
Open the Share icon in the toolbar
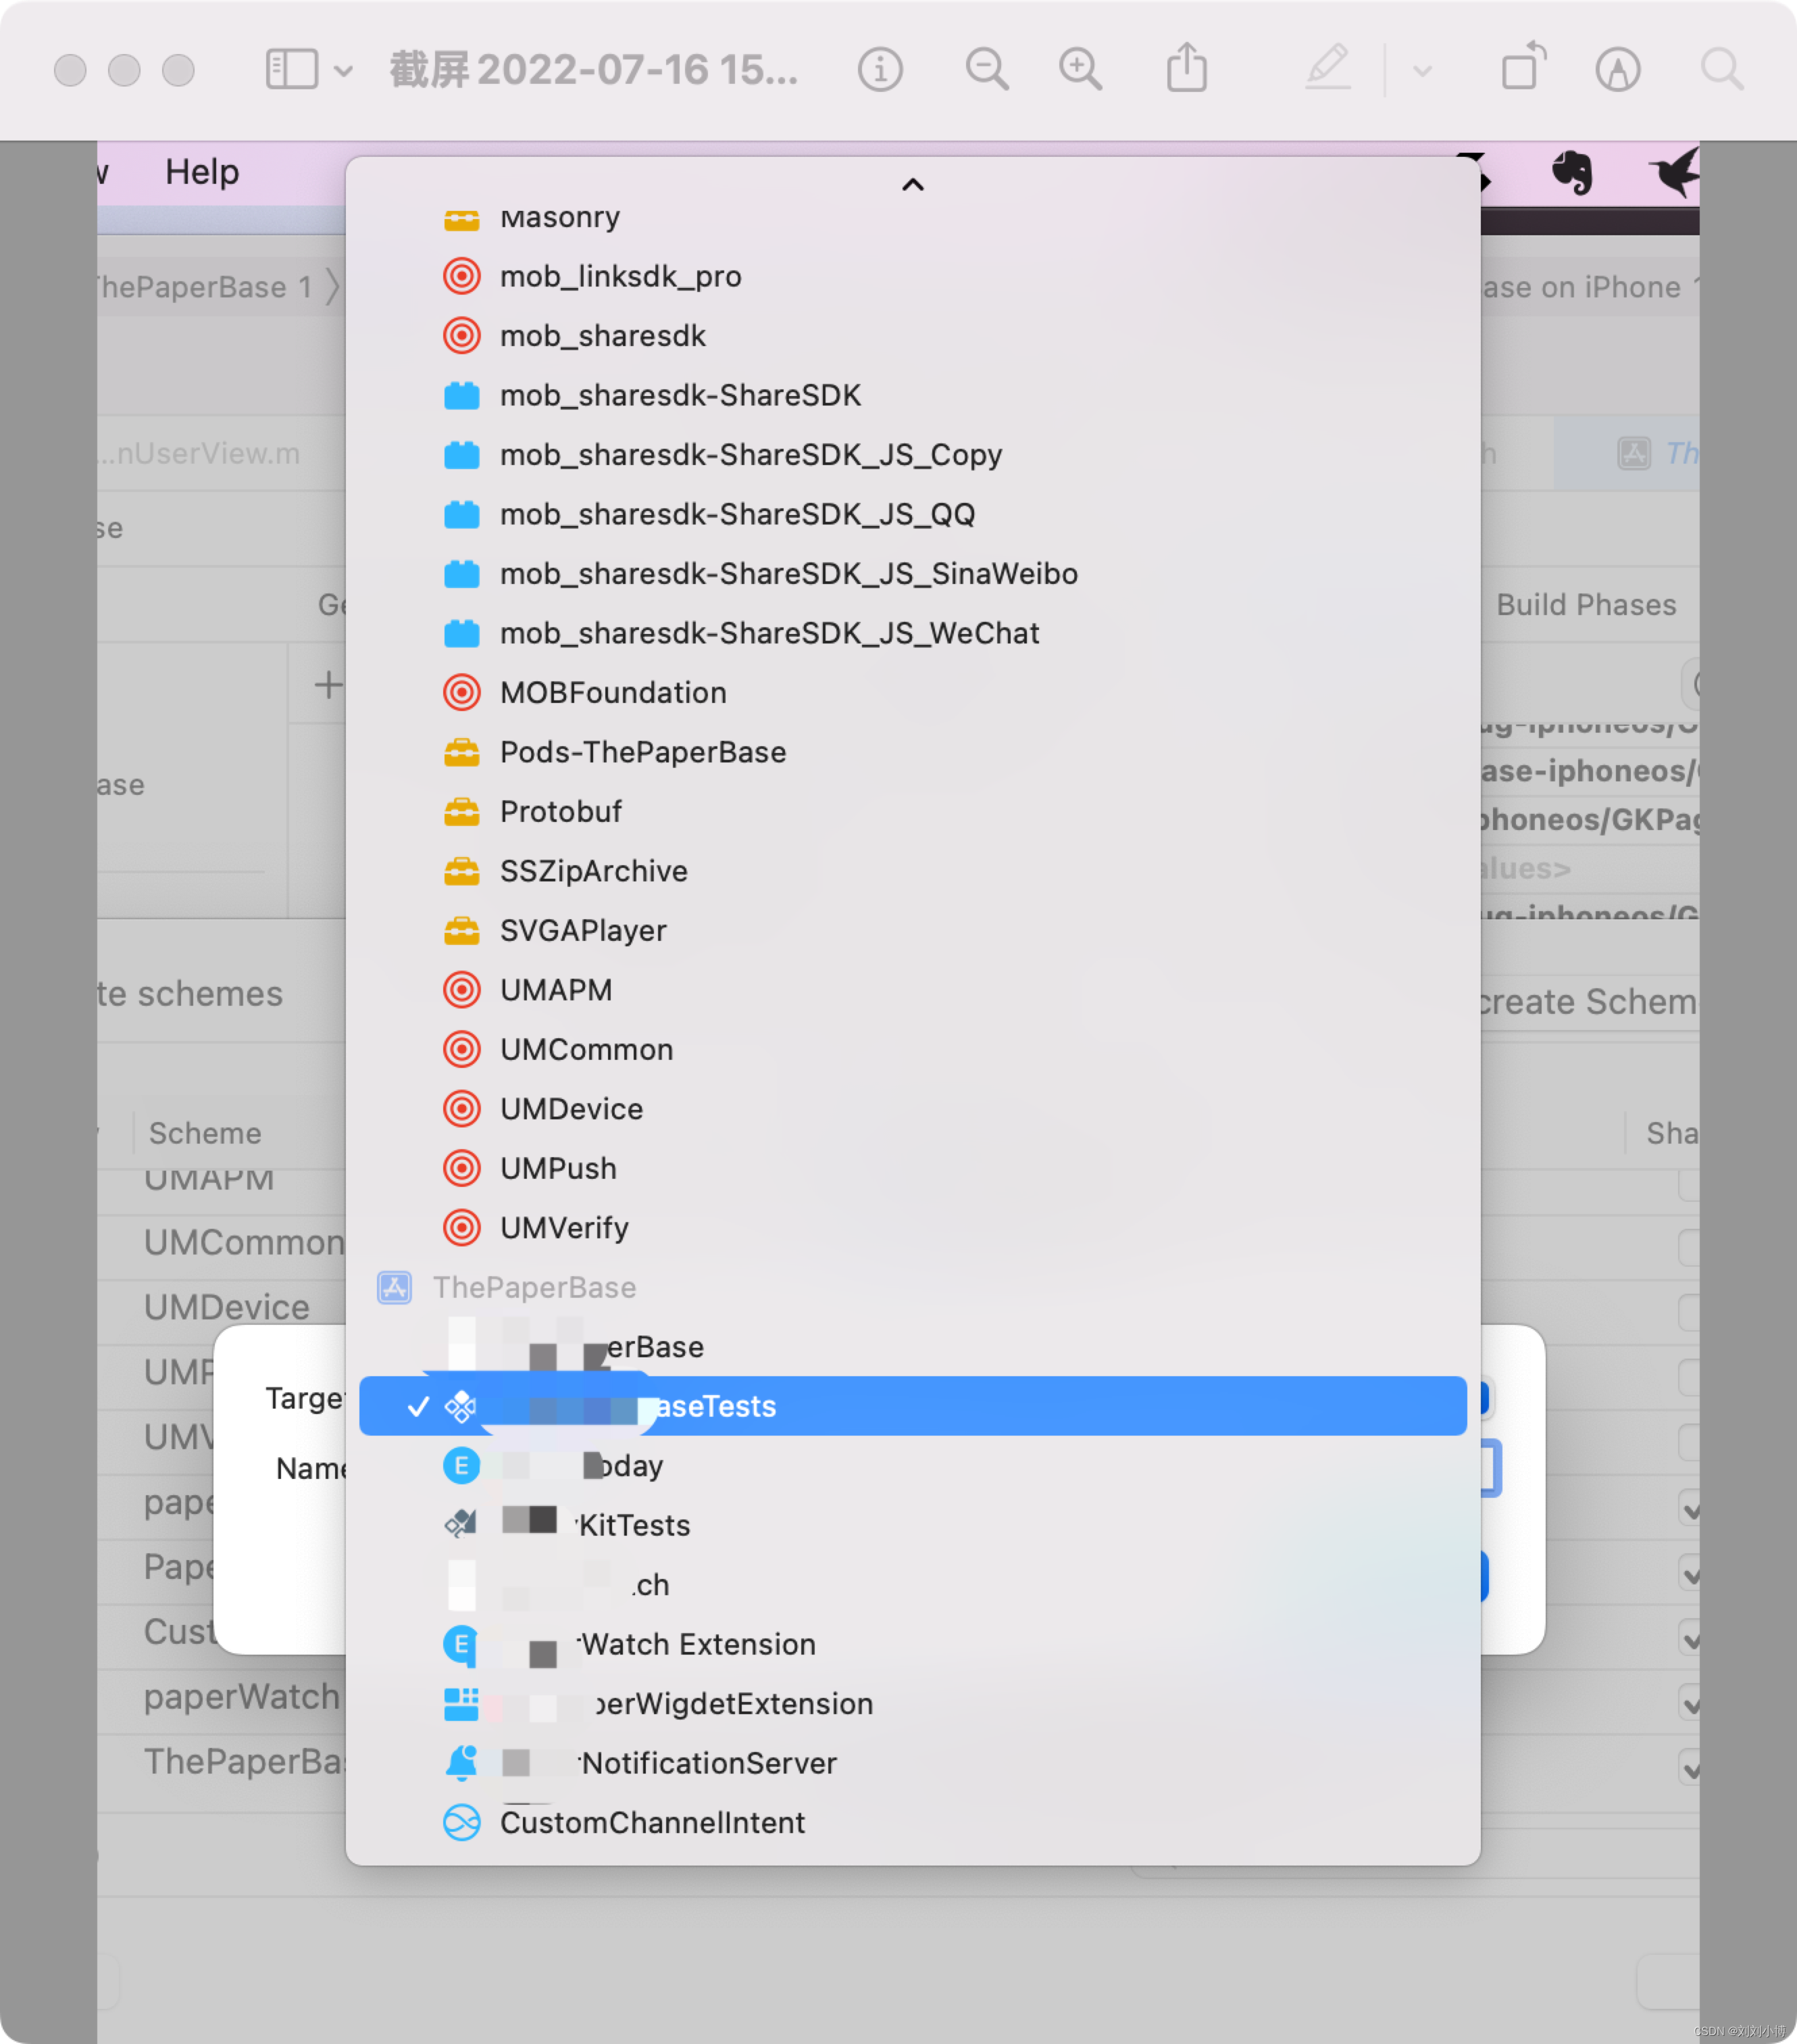(x=1186, y=70)
